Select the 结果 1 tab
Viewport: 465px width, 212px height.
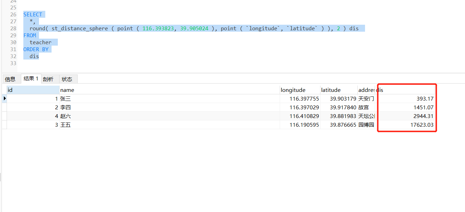click(31, 79)
